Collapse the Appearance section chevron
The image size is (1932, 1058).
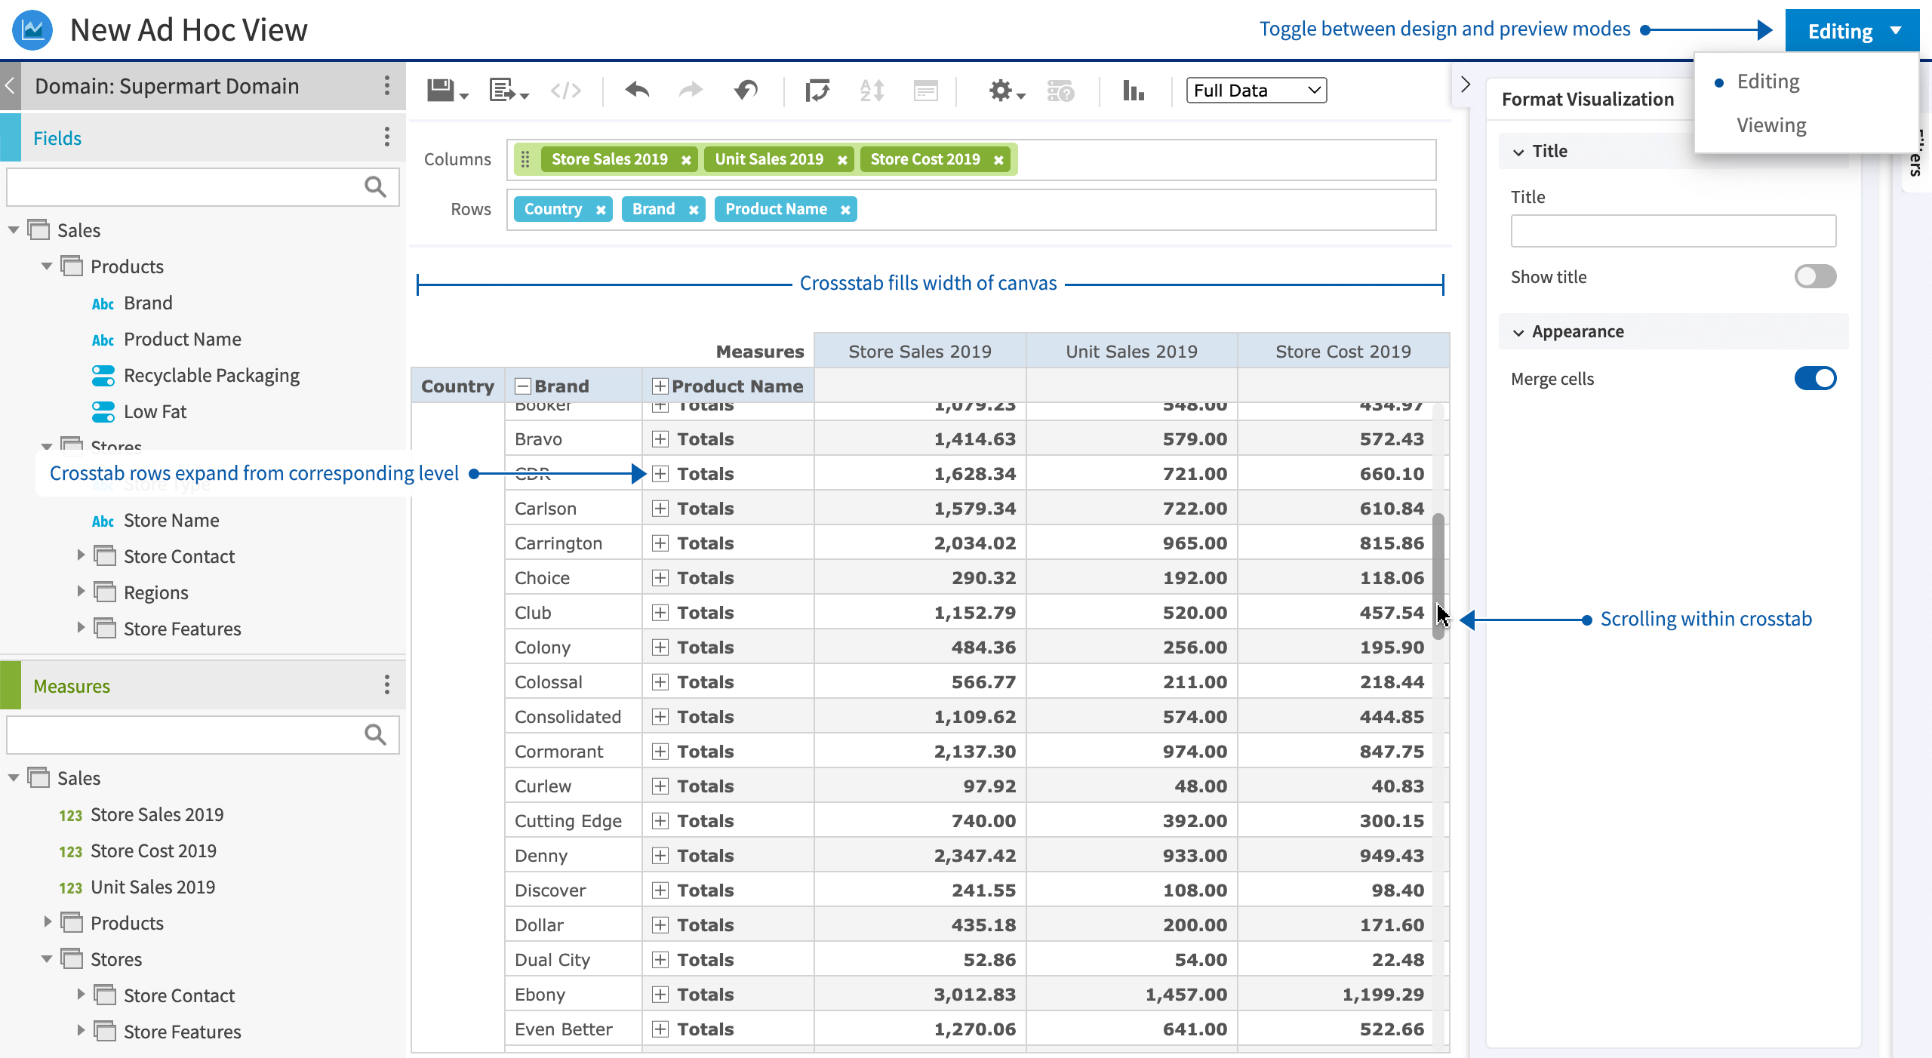pyautogui.click(x=1518, y=332)
